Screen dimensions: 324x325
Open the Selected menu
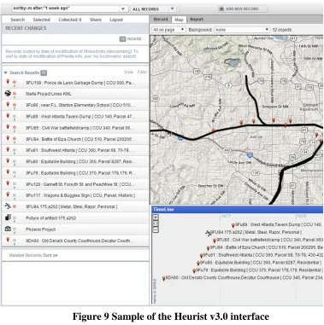(x=41, y=20)
